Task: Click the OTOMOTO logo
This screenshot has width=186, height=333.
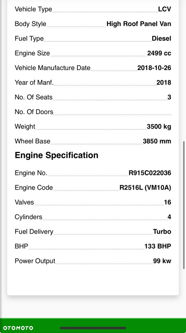Action: coord(18,328)
